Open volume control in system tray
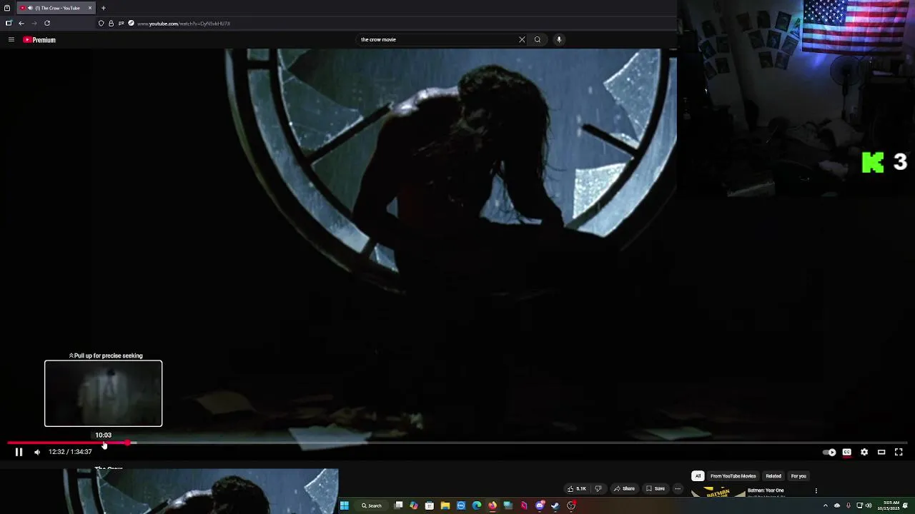This screenshot has height=514, width=915. (x=869, y=505)
